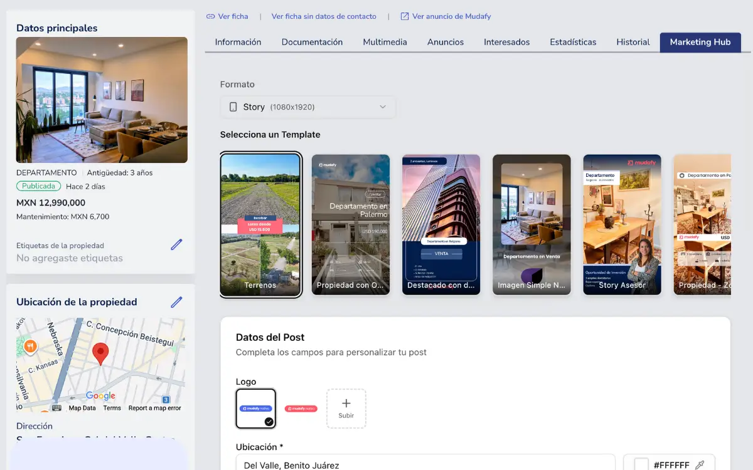Select the Marketing Hub tab
The image size is (753, 470).
[700, 42]
